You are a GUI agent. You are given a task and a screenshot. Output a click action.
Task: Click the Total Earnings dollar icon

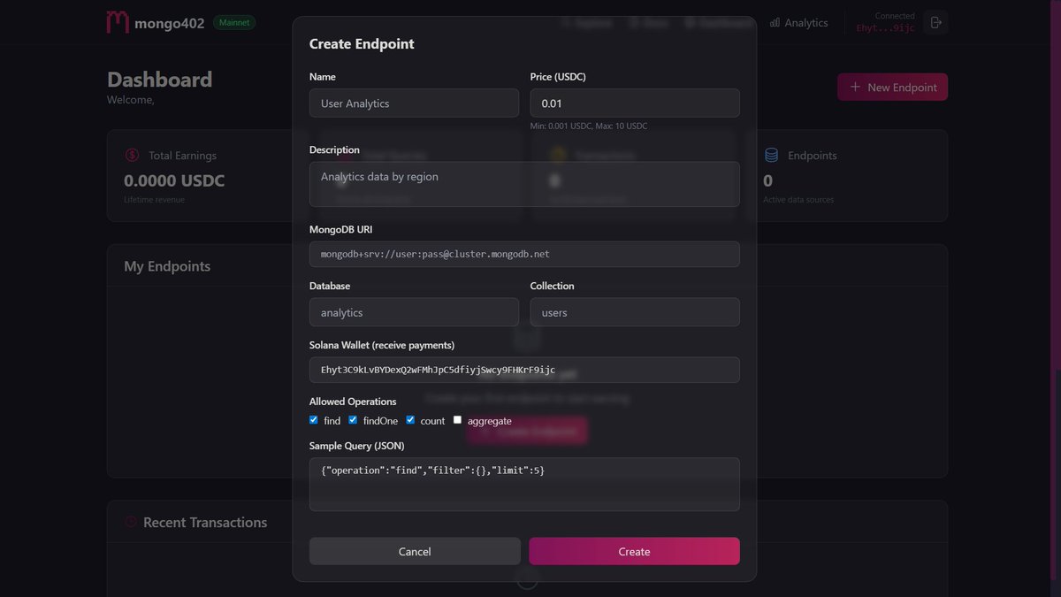pos(132,155)
